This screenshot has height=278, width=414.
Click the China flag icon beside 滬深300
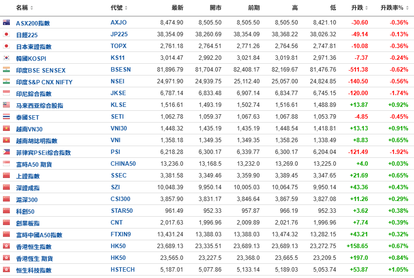(x=6, y=199)
